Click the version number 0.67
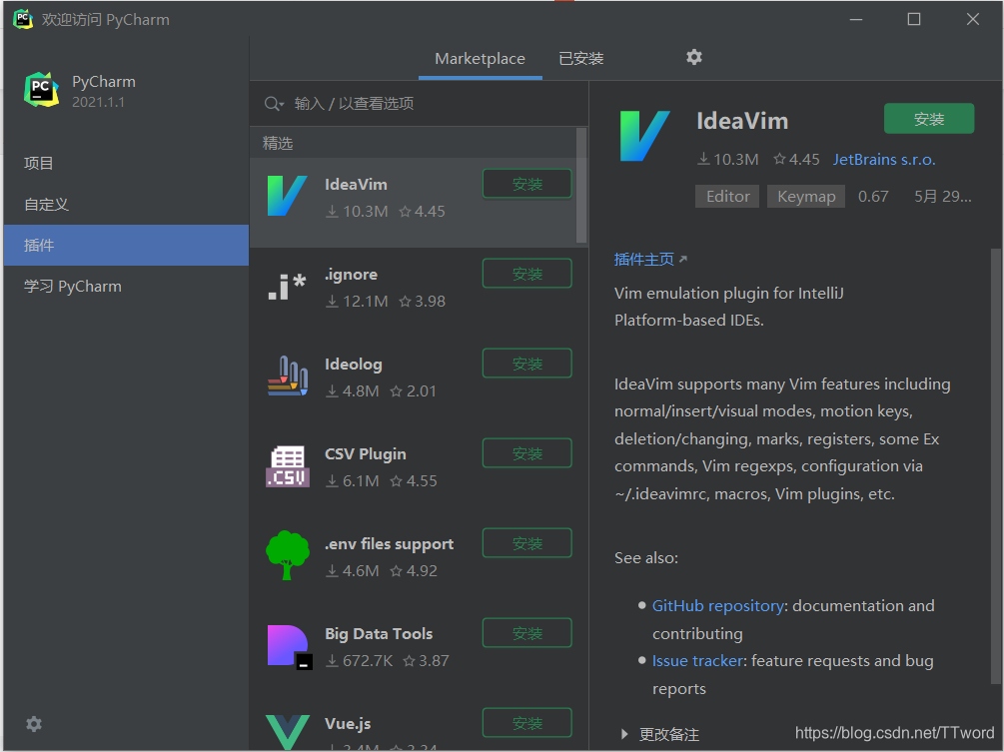 [x=873, y=197]
